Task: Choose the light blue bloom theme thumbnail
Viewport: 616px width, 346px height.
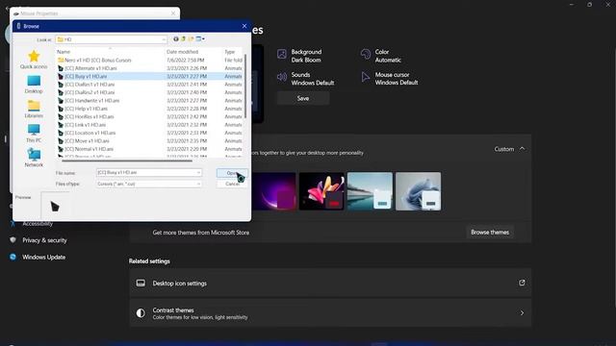Action: click(x=418, y=191)
